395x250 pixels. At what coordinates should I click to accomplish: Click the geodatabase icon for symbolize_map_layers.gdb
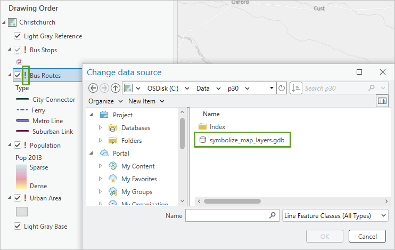pyautogui.click(x=202, y=140)
